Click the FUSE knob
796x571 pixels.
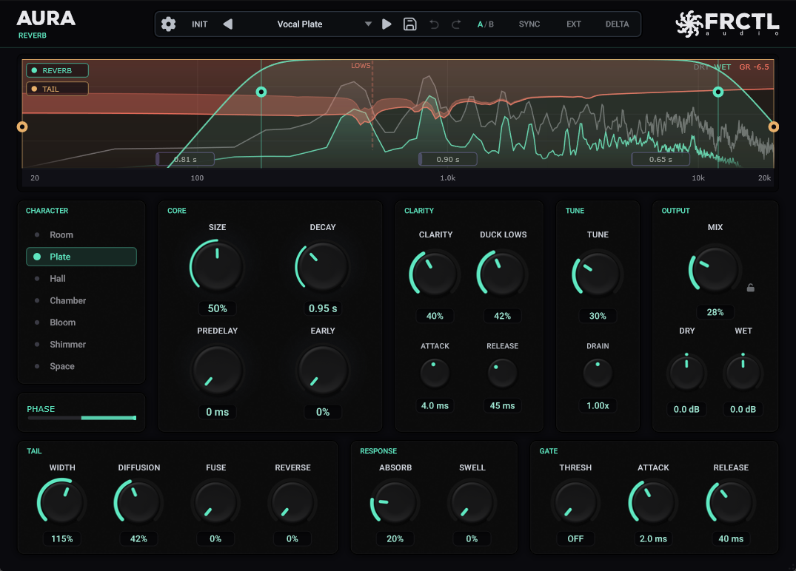215,501
